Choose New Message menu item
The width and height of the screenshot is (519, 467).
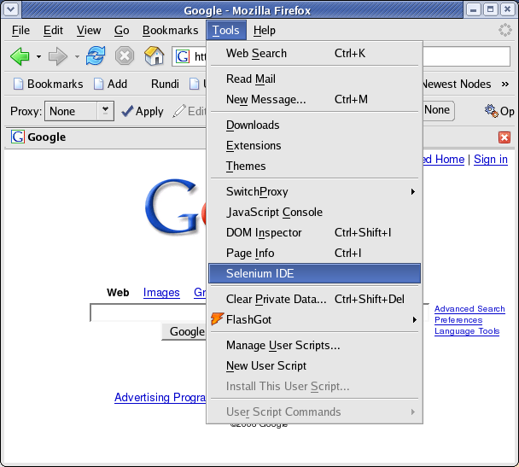pyautogui.click(x=314, y=99)
